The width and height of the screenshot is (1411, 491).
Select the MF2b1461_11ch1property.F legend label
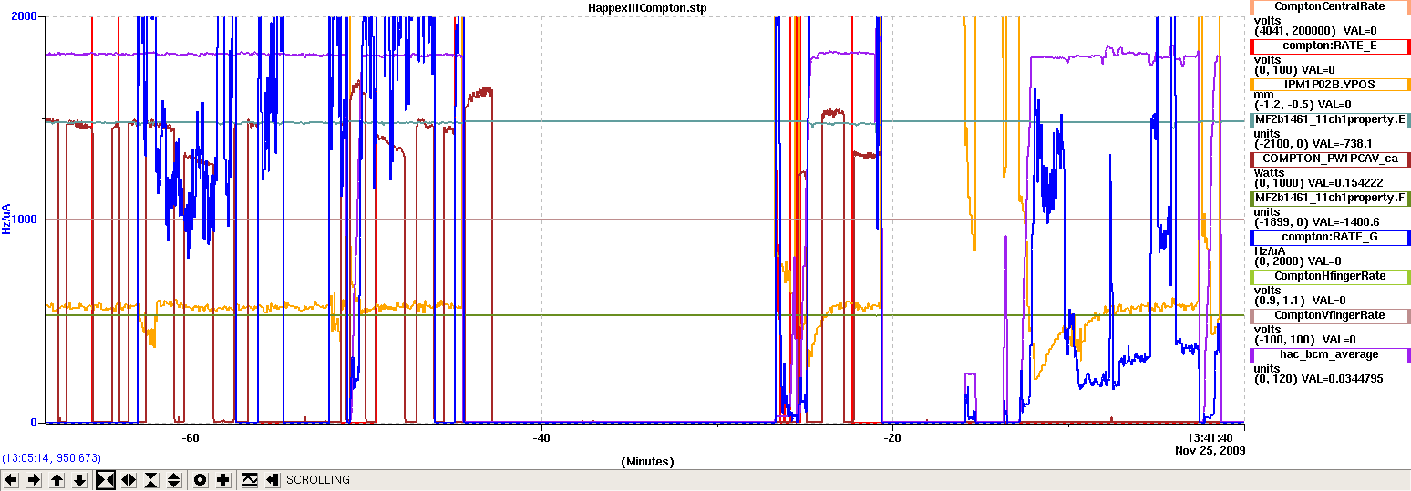[1329, 198]
